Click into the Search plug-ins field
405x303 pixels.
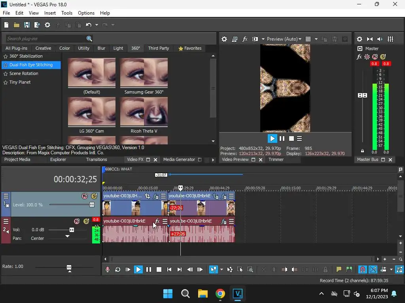(x=45, y=39)
